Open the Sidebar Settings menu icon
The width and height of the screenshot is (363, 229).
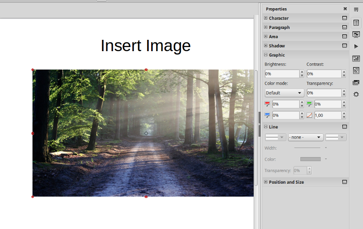tap(356, 9)
